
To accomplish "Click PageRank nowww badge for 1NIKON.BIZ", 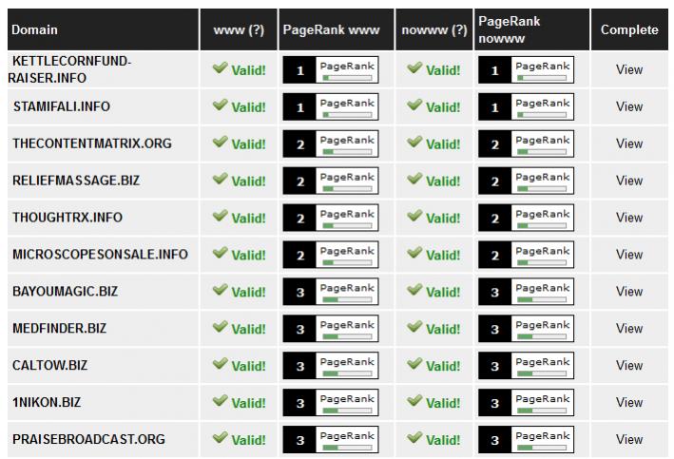I will 526,403.
